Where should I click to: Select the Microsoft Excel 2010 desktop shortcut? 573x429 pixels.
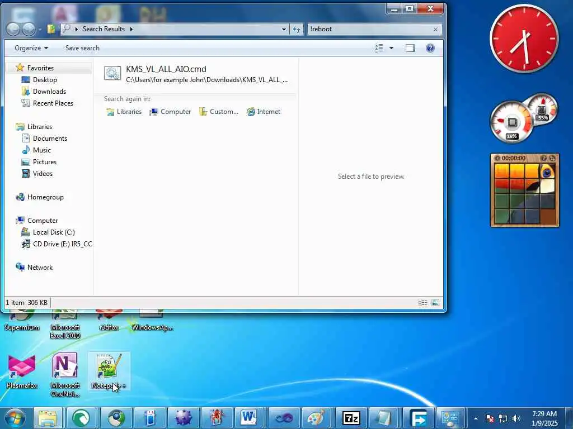pyautogui.click(x=65, y=326)
